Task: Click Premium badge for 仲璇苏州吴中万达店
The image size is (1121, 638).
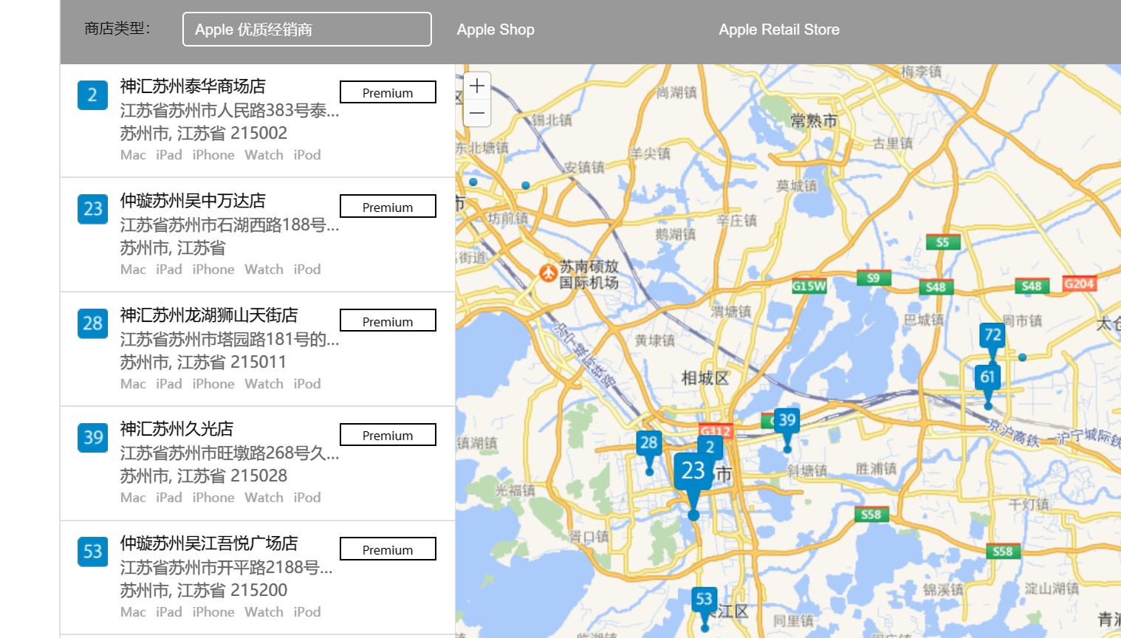Action: point(388,207)
